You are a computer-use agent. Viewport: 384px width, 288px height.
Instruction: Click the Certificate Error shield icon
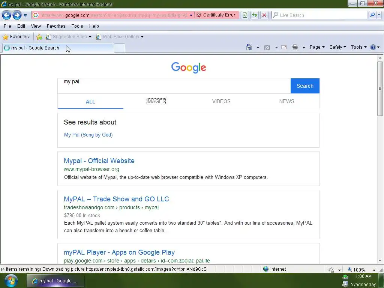tap(199, 15)
